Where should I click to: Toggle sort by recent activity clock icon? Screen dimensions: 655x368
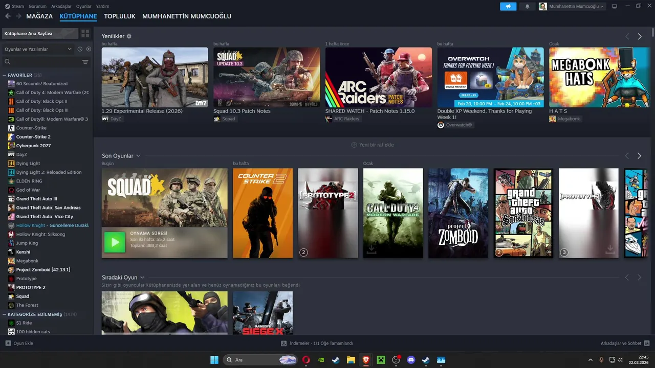pyautogui.click(x=80, y=49)
